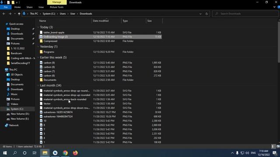Show hidden system tray icons
Image resolution: width=280 pixels, height=157 pixels.
pos(232,153)
